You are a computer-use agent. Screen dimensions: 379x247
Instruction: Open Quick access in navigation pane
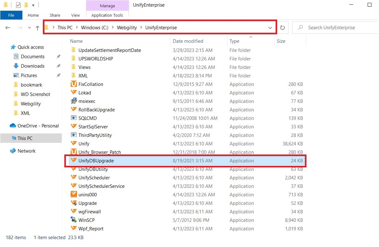[x=31, y=47]
